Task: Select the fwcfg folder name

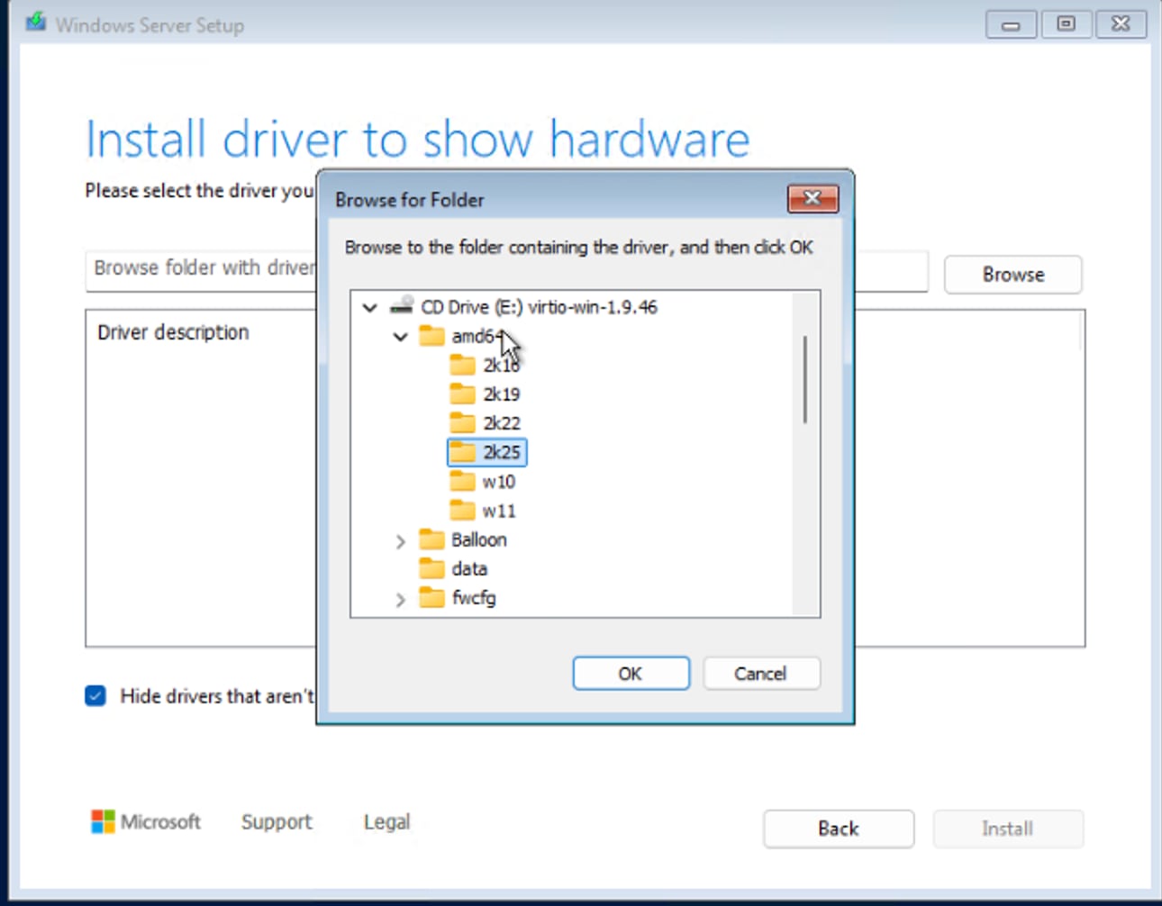Action: pyautogui.click(x=474, y=598)
